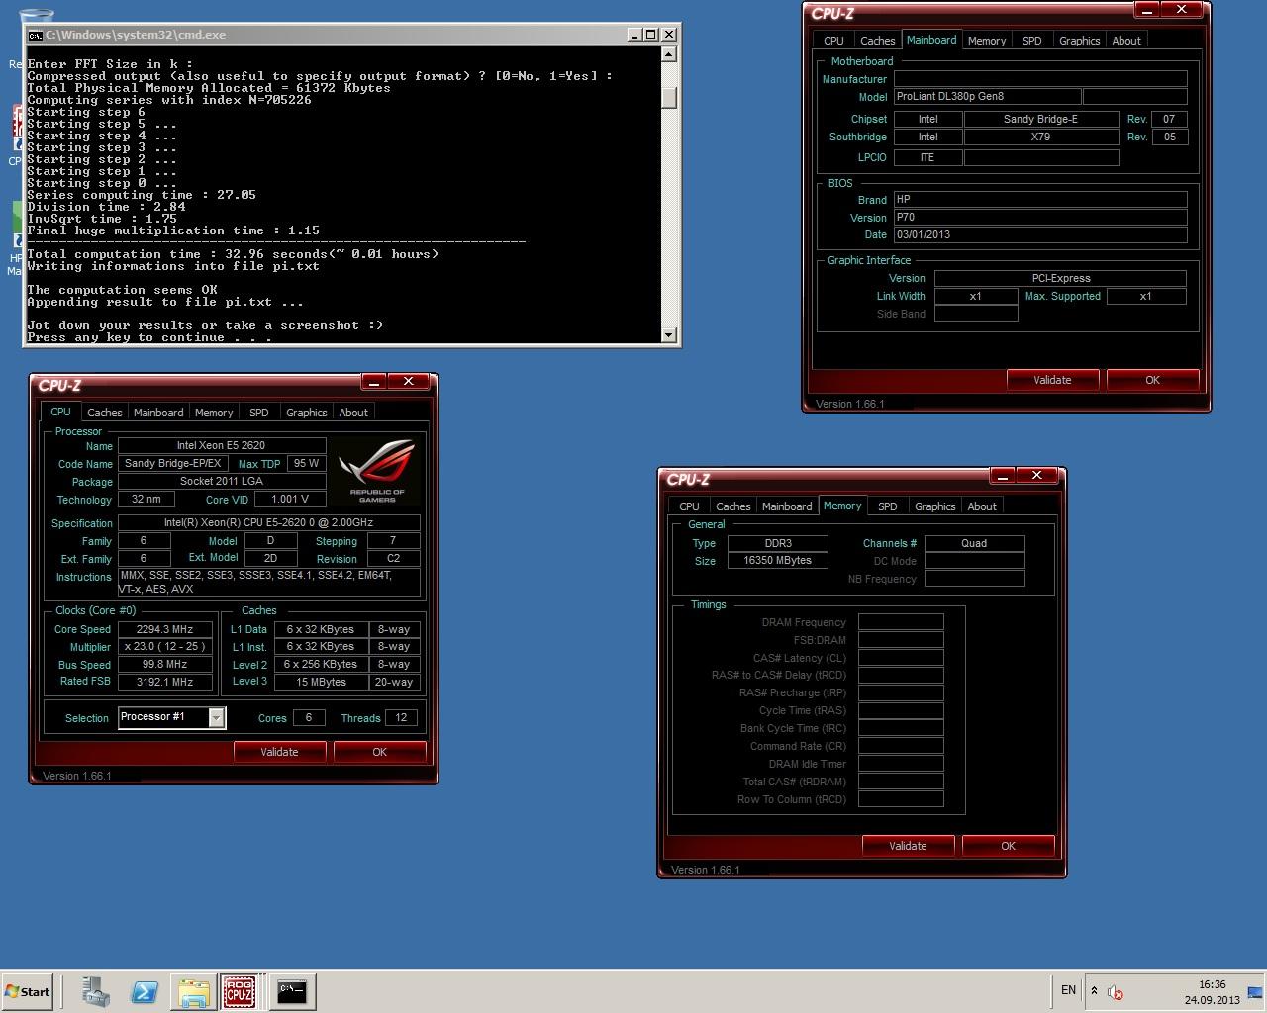
Task: Click the Core Speed 2294.3 MHz value
Action: pos(165,629)
